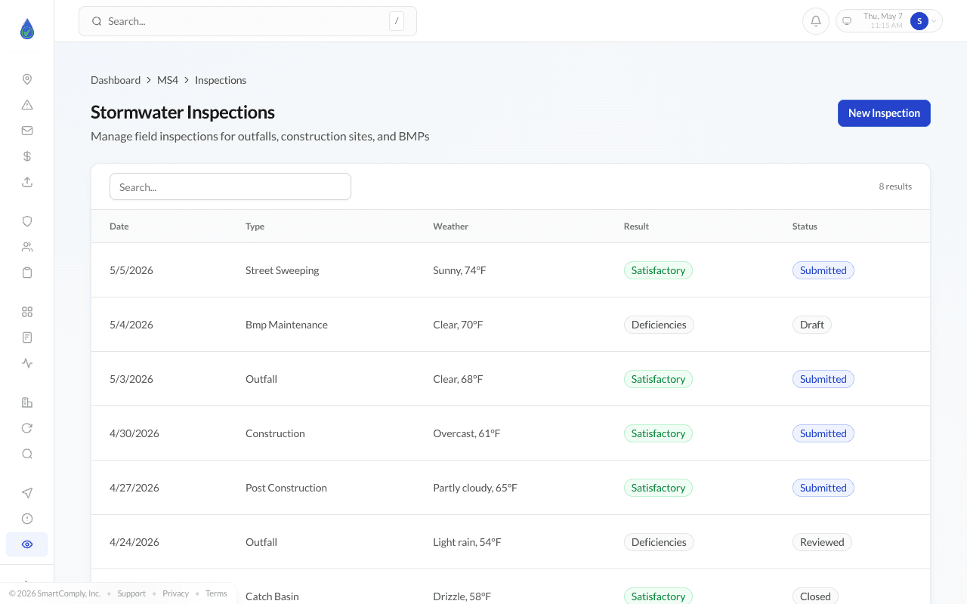Sort by the Status column header

click(x=805, y=226)
